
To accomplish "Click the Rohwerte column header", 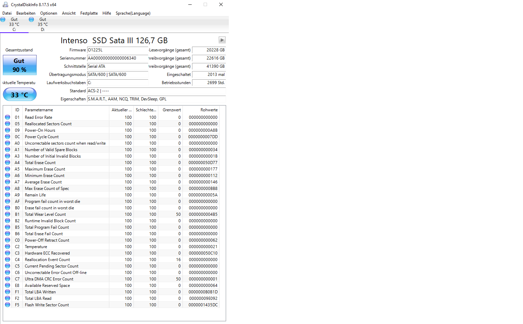I will click(x=201, y=110).
